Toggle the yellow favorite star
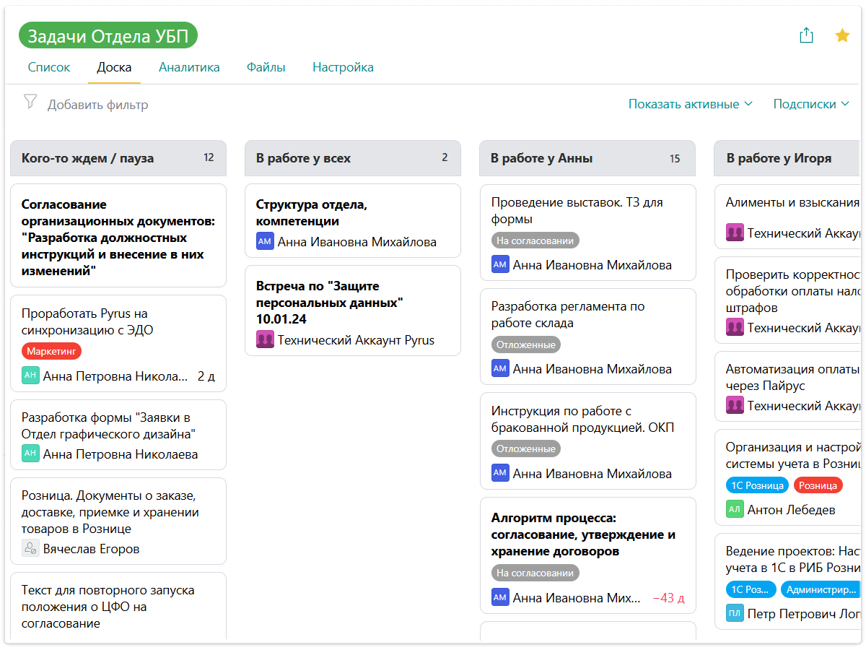Screen dimensions: 866x650 click(842, 35)
